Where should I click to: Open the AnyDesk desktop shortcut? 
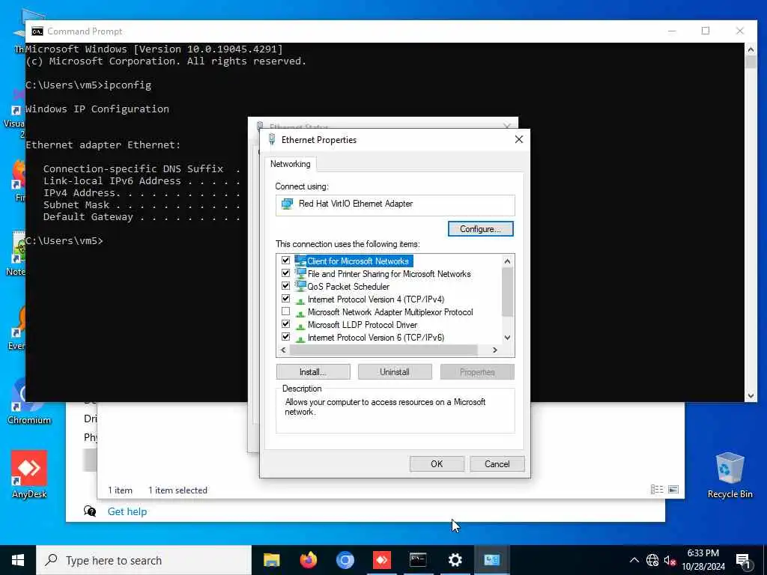pyautogui.click(x=29, y=474)
